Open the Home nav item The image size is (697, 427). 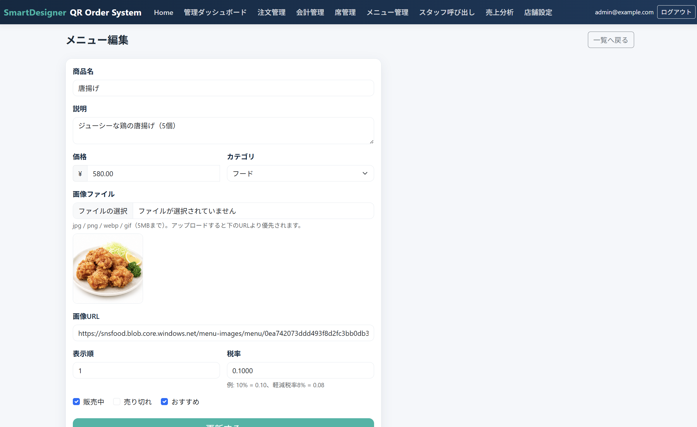[x=164, y=12]
